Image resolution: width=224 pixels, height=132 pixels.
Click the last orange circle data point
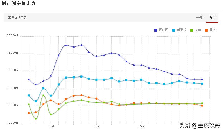coord(202,105)
